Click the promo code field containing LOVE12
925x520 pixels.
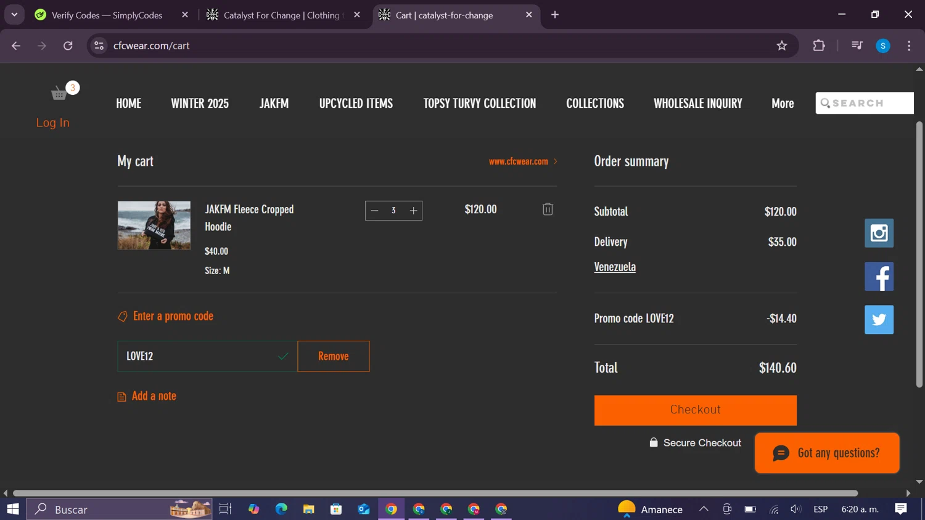[207, 356]
